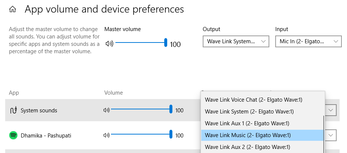Expand the Dhamika - Pashupati input dropdown arrow

[x=331, y=135]
